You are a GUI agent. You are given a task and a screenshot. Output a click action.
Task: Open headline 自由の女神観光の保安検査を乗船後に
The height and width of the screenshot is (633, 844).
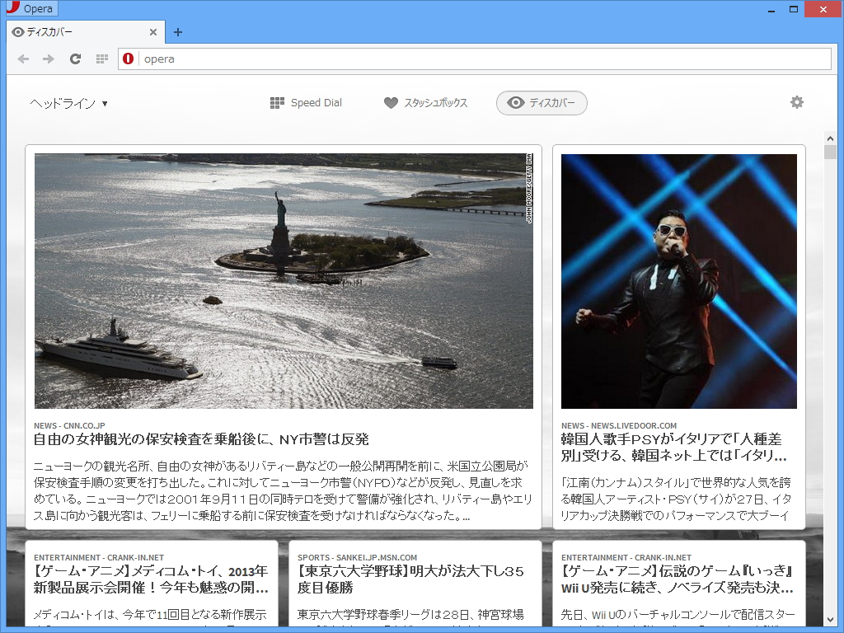(x=201, y=440)
